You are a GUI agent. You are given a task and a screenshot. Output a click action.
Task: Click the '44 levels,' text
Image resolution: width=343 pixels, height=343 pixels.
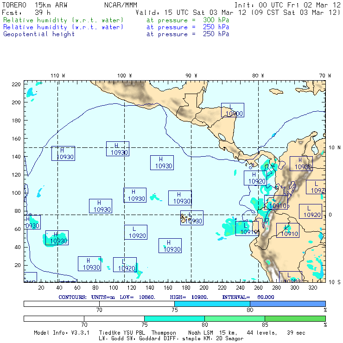(262, 333)
